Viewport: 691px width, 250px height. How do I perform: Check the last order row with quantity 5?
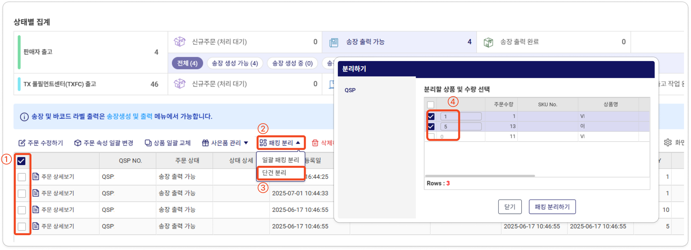[x=22, y=226]
